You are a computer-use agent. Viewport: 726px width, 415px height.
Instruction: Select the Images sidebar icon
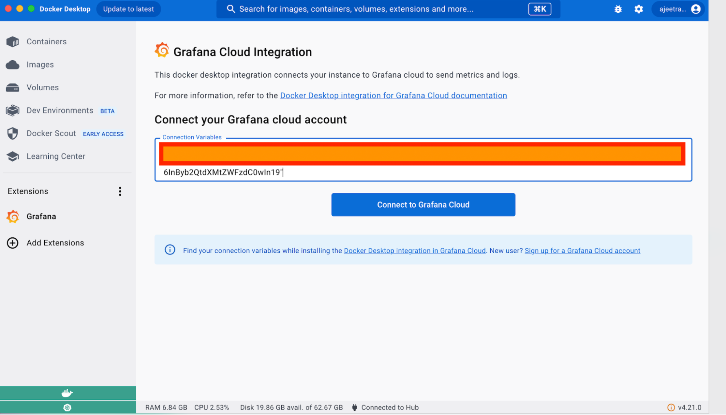12,64
